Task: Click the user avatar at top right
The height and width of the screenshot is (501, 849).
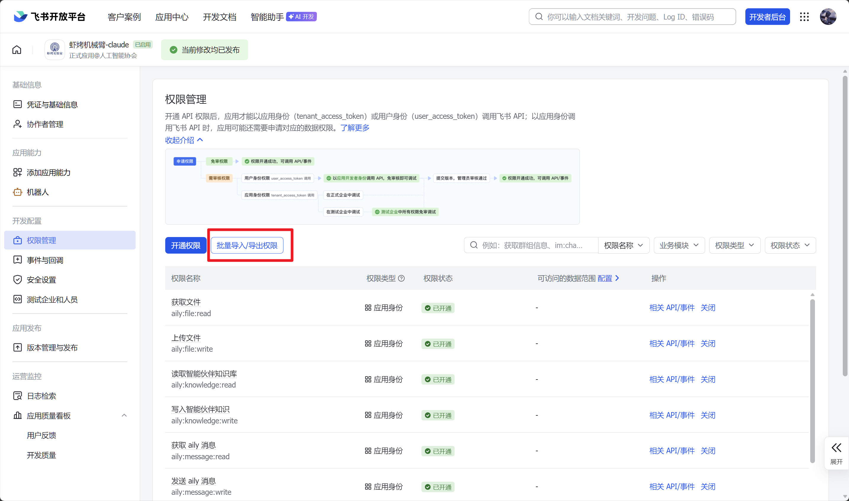Action: 828,17
